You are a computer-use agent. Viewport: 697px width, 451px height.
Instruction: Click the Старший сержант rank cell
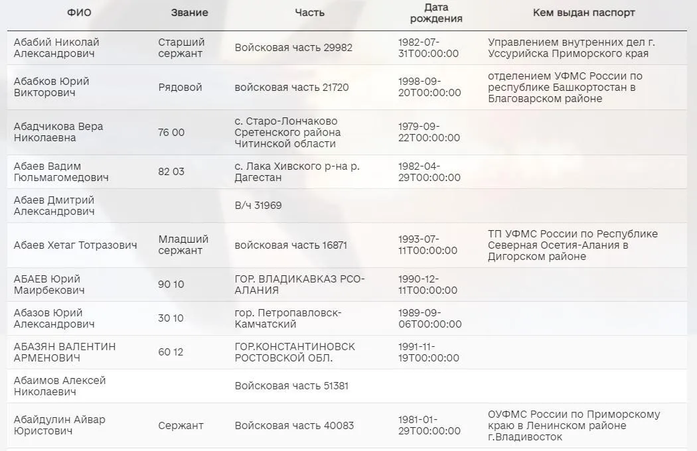click(x=181, y=48)
